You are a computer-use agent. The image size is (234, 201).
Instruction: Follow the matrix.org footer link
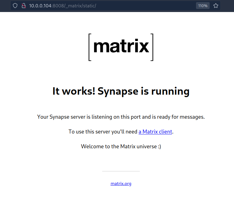[121, 183]
